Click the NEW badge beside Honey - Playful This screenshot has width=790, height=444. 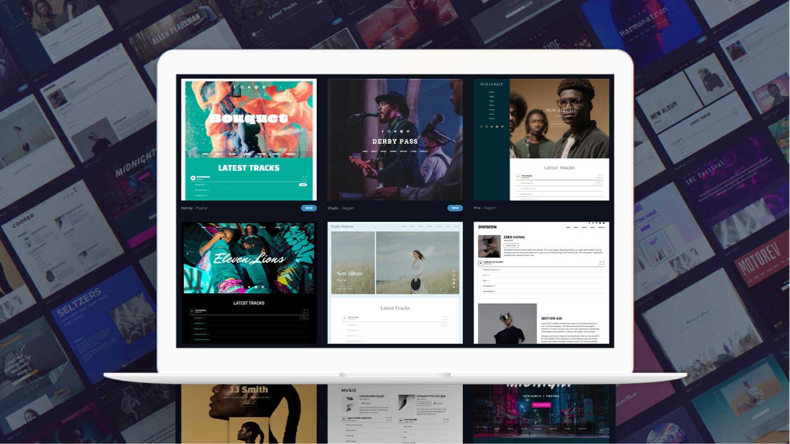coord(309,208)
